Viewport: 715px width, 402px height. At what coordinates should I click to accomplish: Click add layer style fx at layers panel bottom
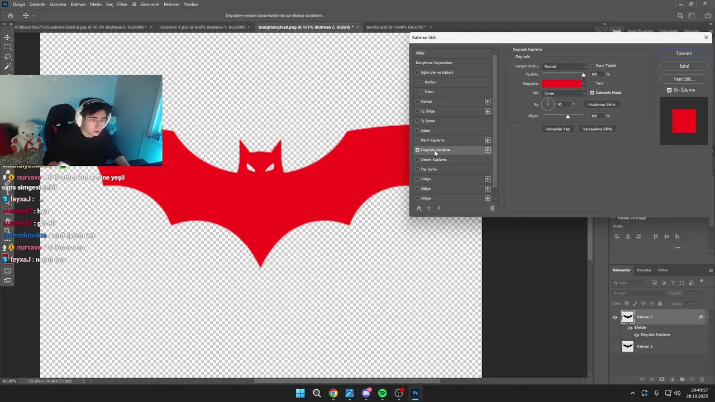[652, 380]
